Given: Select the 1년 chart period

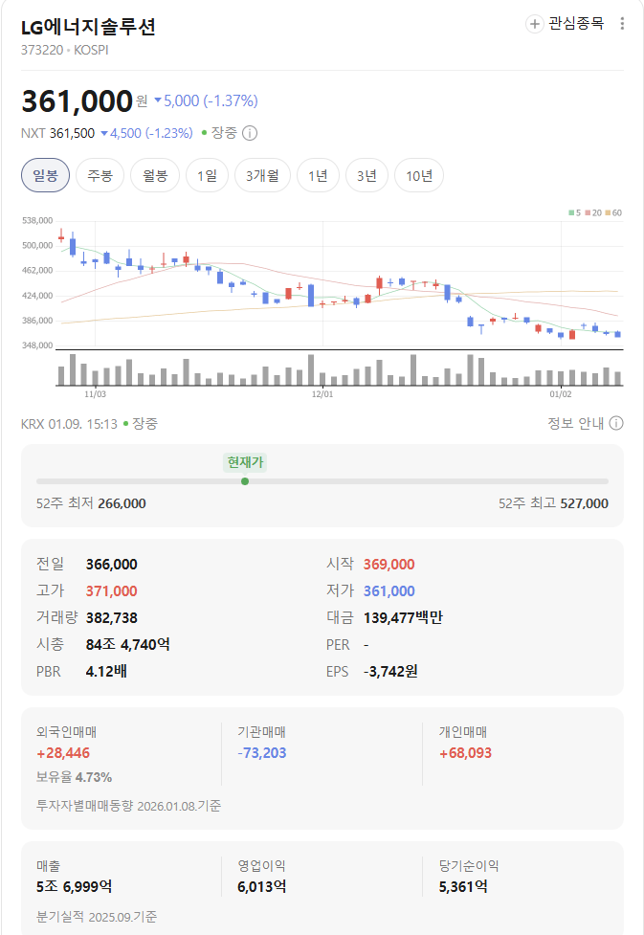Looking at the screenshot, I should pyautogui.click(x=318, y=175).
